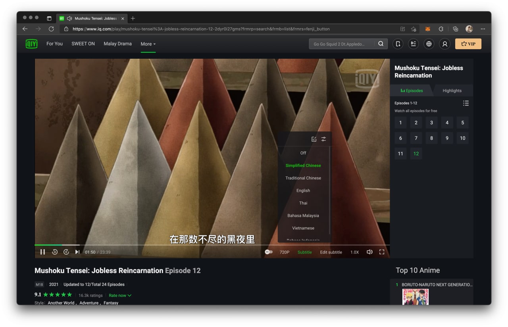Screen dimensions: 508x327
Task: Play the next episode
Action: click(77, 252)
